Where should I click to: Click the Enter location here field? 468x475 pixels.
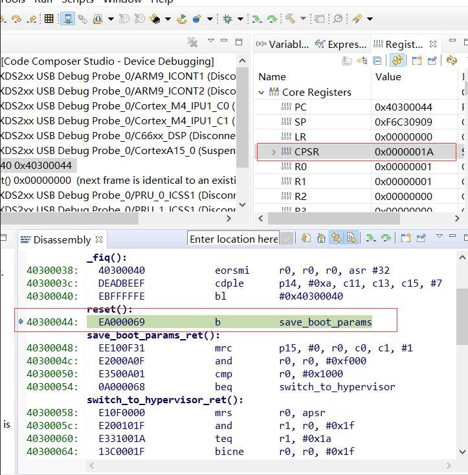(233, 239)
